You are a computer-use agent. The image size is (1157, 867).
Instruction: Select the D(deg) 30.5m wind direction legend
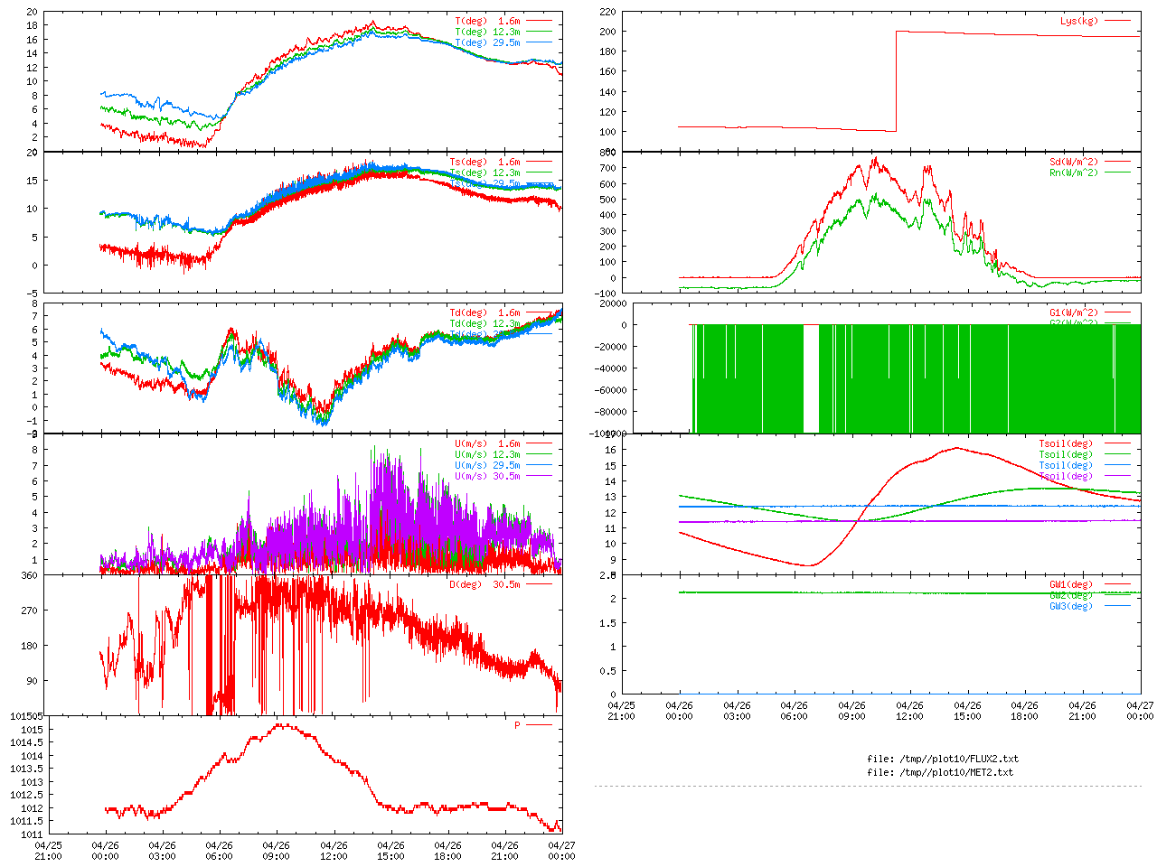pyautogui.click(x=484, y=584)
